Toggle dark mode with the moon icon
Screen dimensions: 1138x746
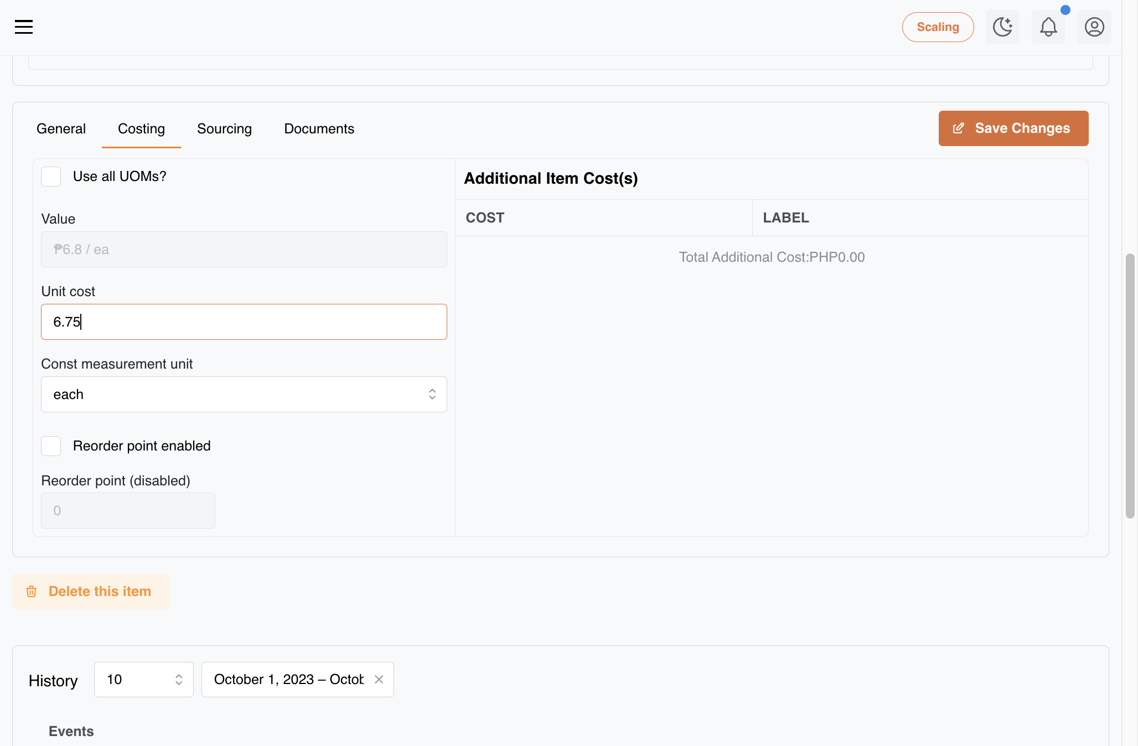(1002, 27)
